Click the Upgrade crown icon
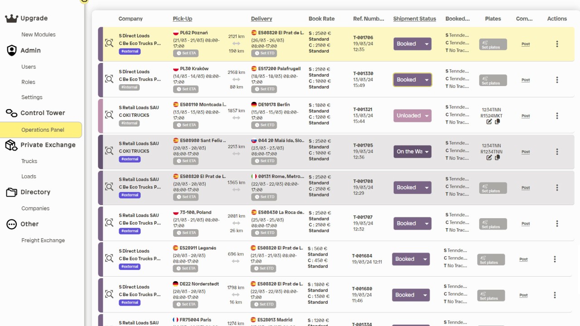 [11, 19]
